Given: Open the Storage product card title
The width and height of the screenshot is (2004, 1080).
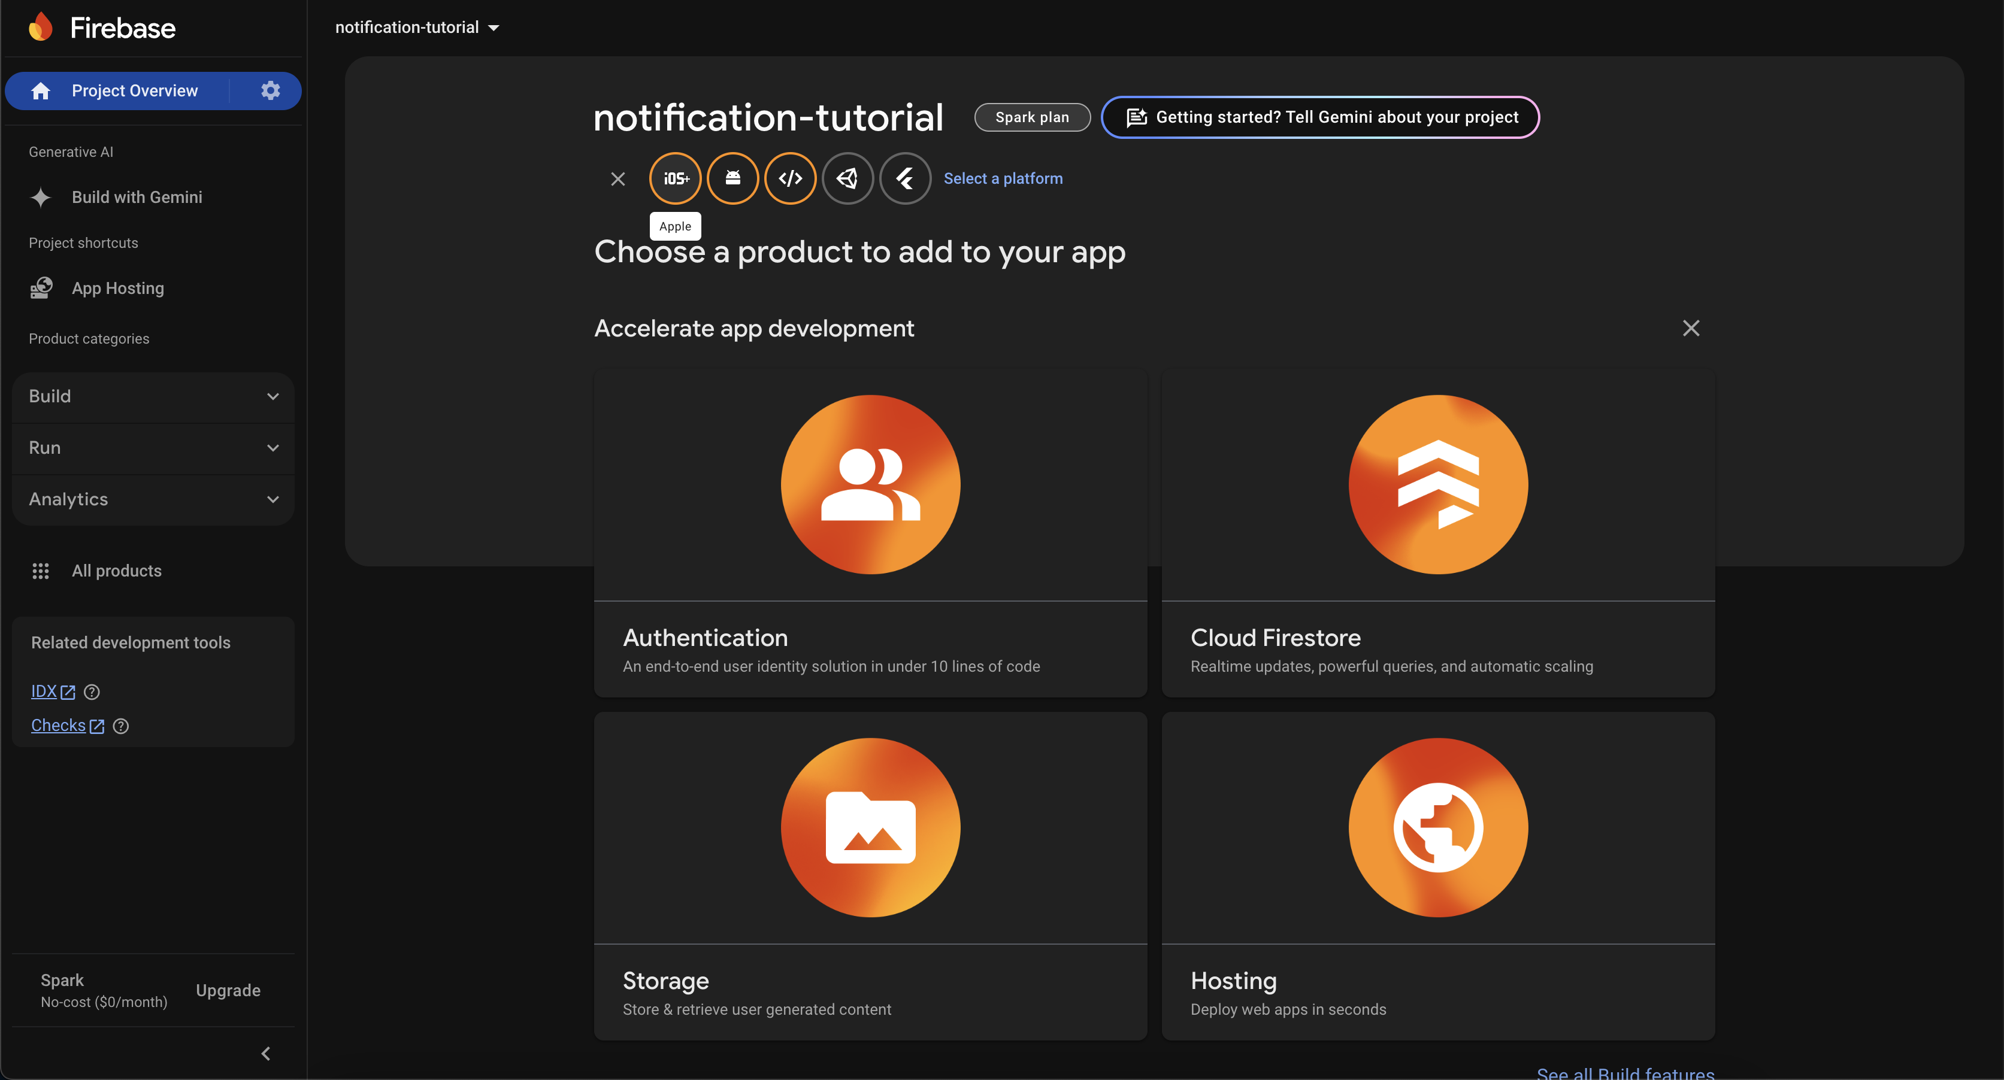Looking at the screenshot, I should pyautogui.click(x=665, y=981).
